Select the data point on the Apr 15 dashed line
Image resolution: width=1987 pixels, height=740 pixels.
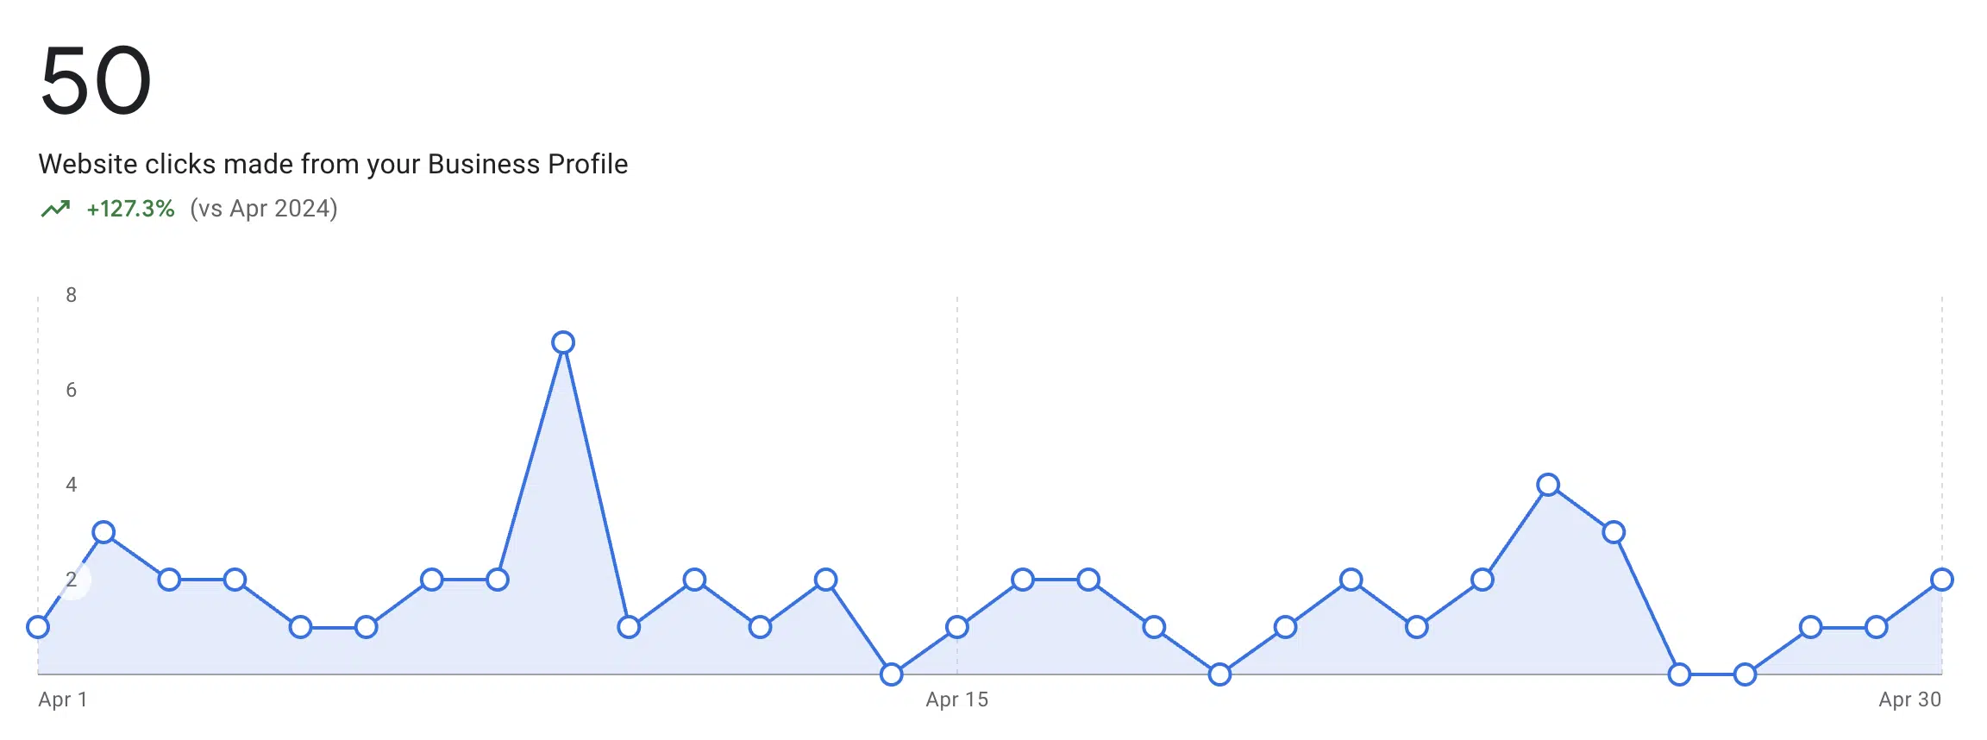957,627
